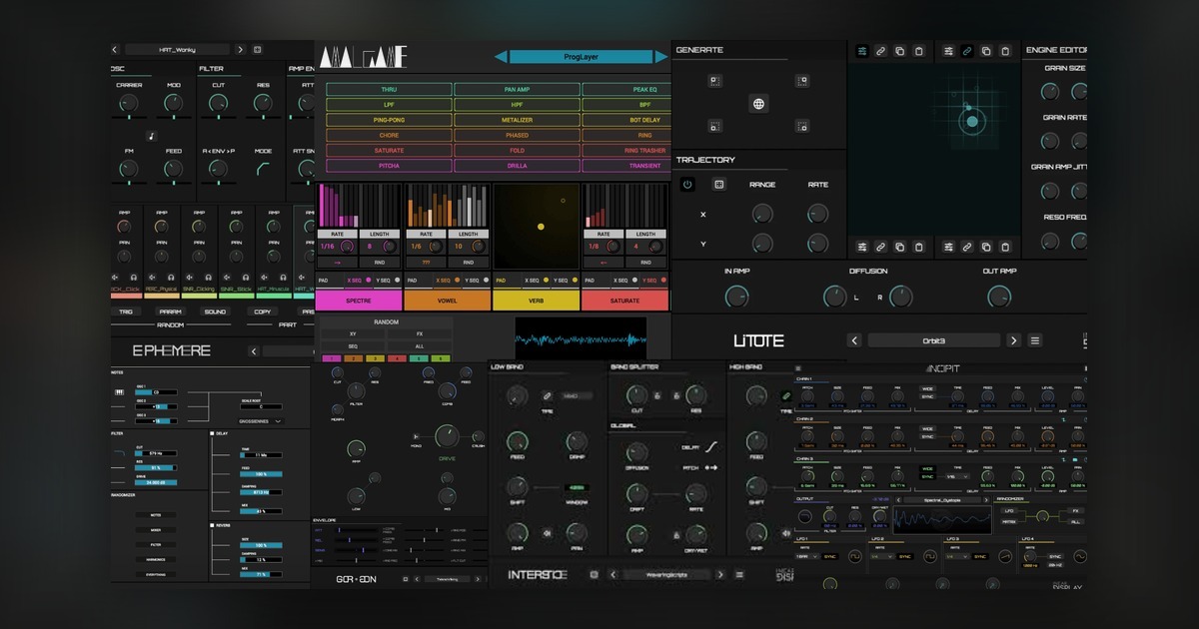This screenshot has height=629, width=1199.
Task: Click the PATCH arrow icon in Interstice GLOBAL
Action: (x=713, y=466)
